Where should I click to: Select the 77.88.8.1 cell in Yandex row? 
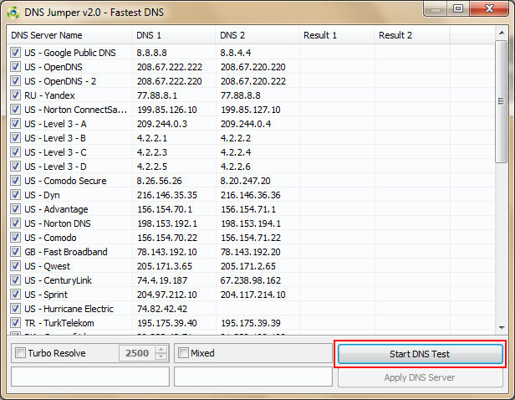pyautogui.click(x=157, y=95)
